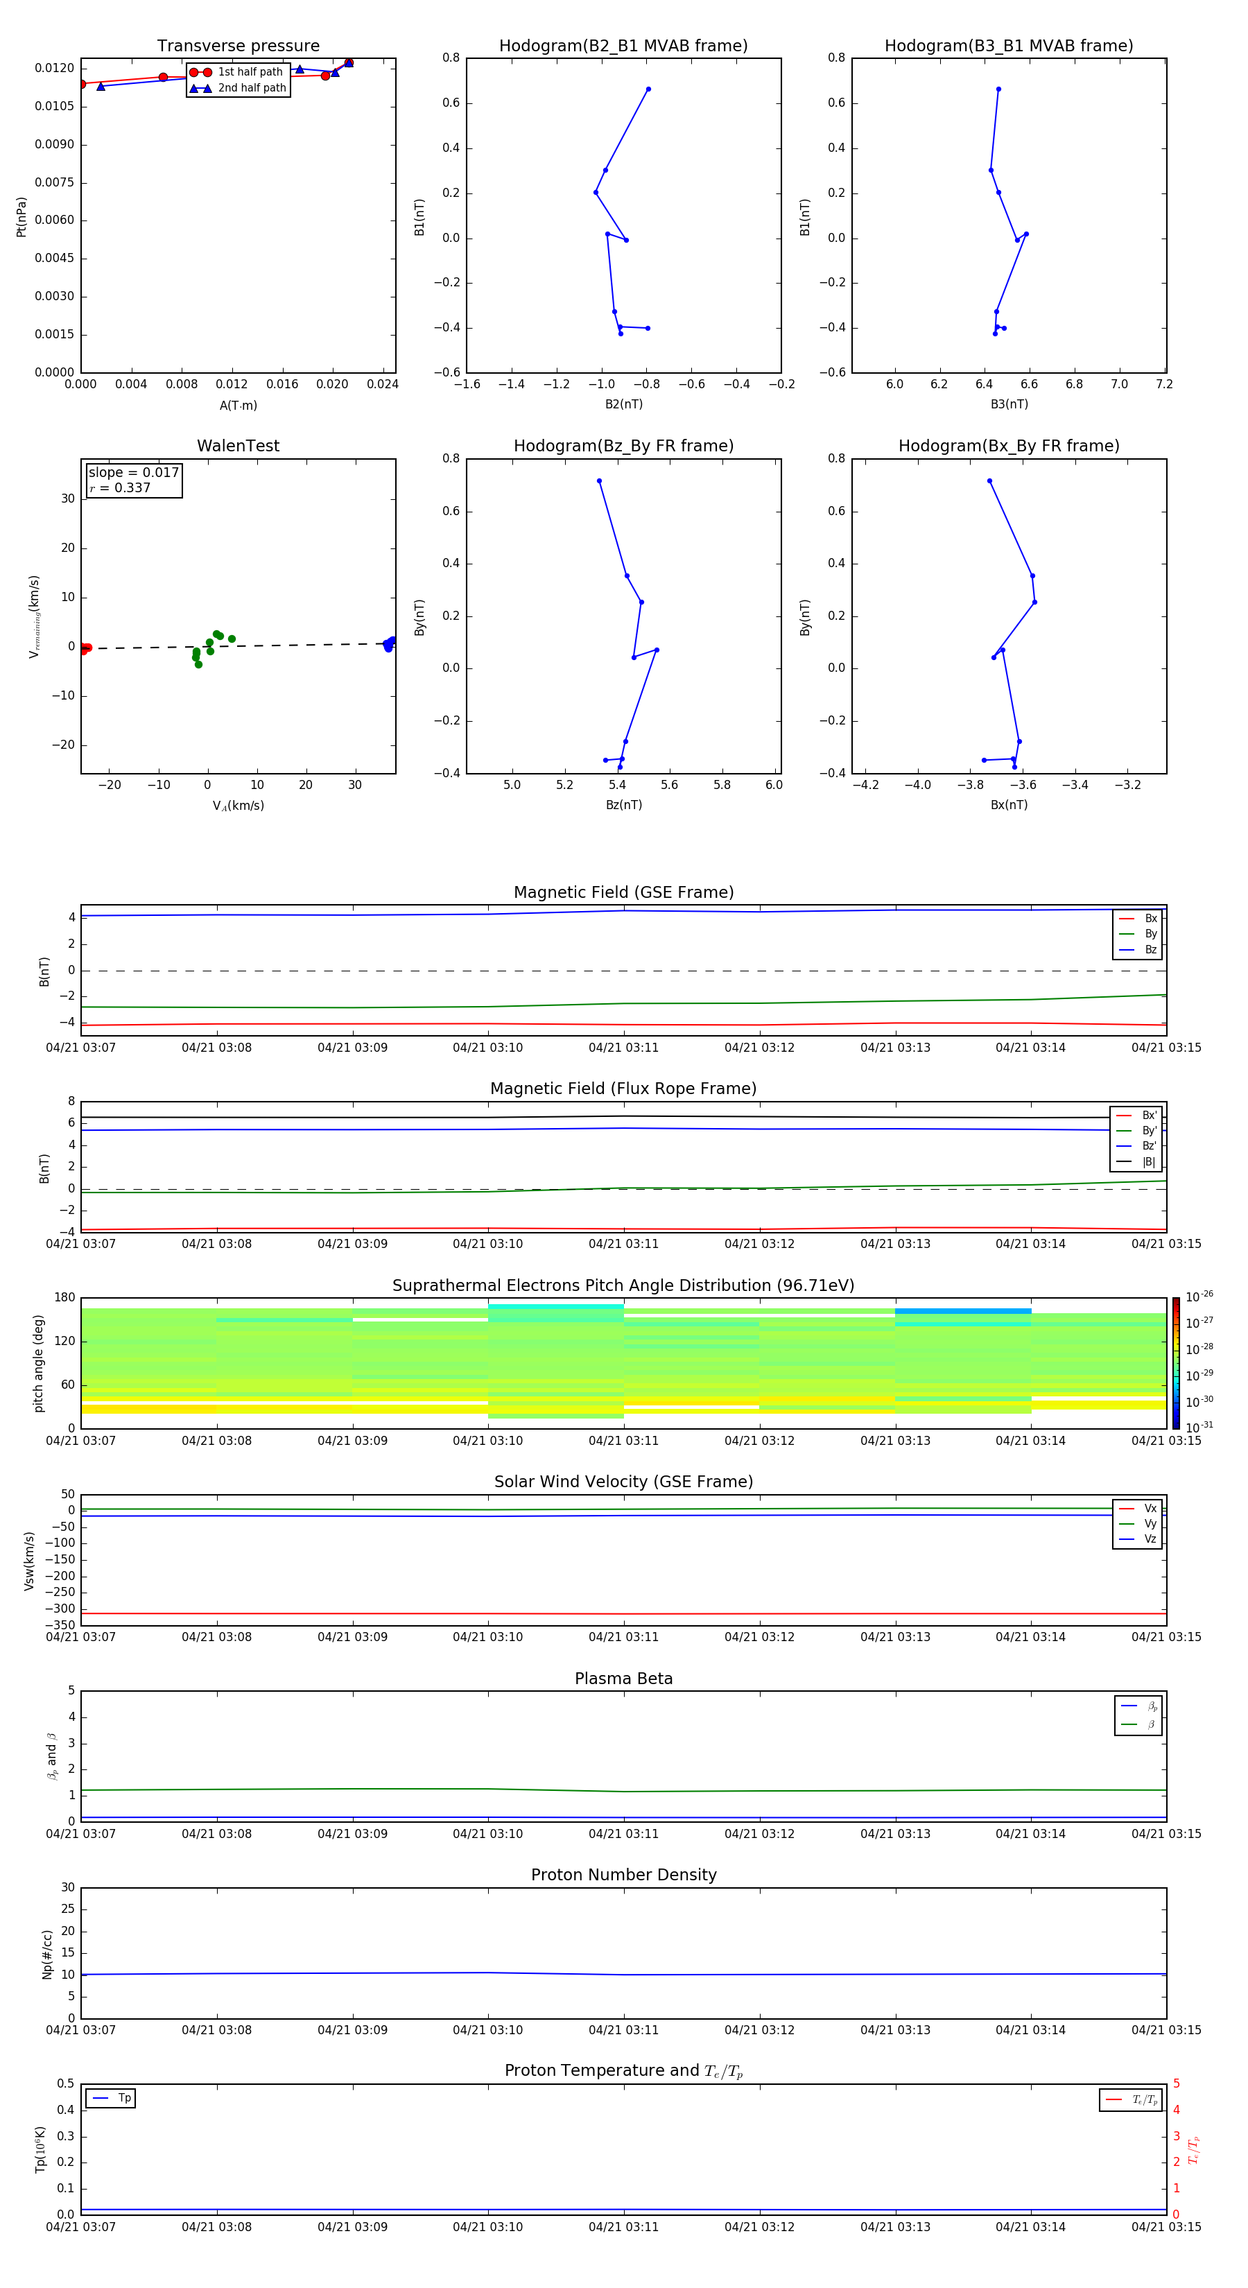The height and width of the screenshot is (2288, 1248).
Task: Select the By' legend entry
Action: (x=1137, y=1131)
